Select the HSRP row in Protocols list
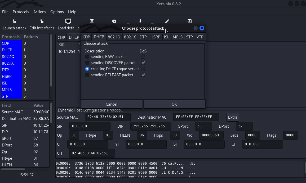Image resolution: width=306 pixels, height=183 pixels. (11, 76)
